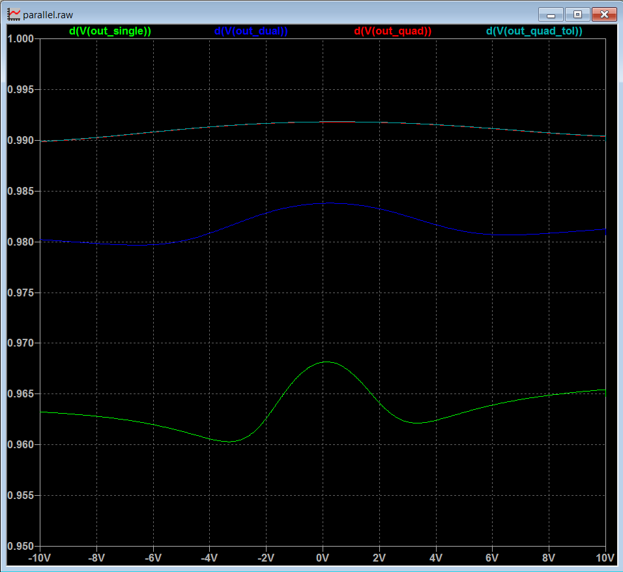This screenshot has height=572, width=623.
Task: Click the 0.950 vertical axis label
Action: point(20,547)
